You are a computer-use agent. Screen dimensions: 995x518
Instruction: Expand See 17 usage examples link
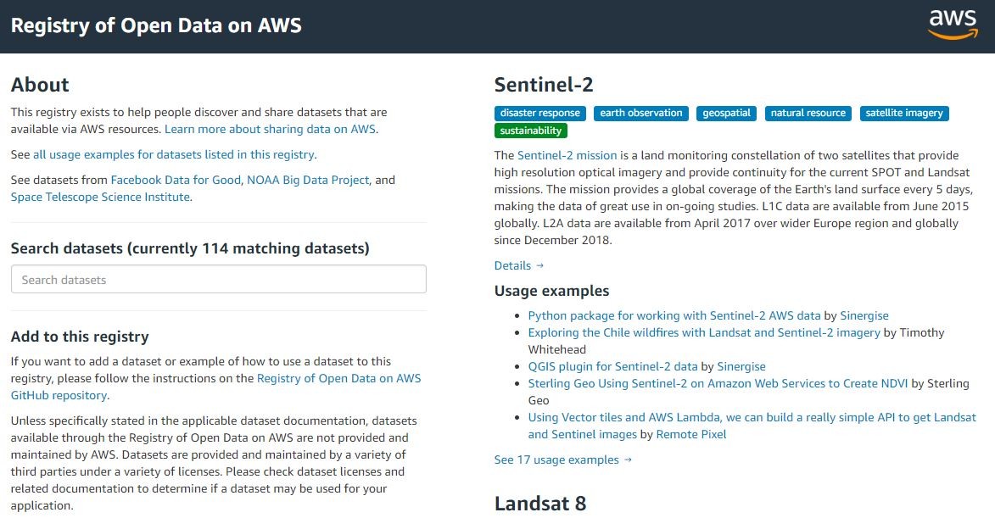click(563, 460)
